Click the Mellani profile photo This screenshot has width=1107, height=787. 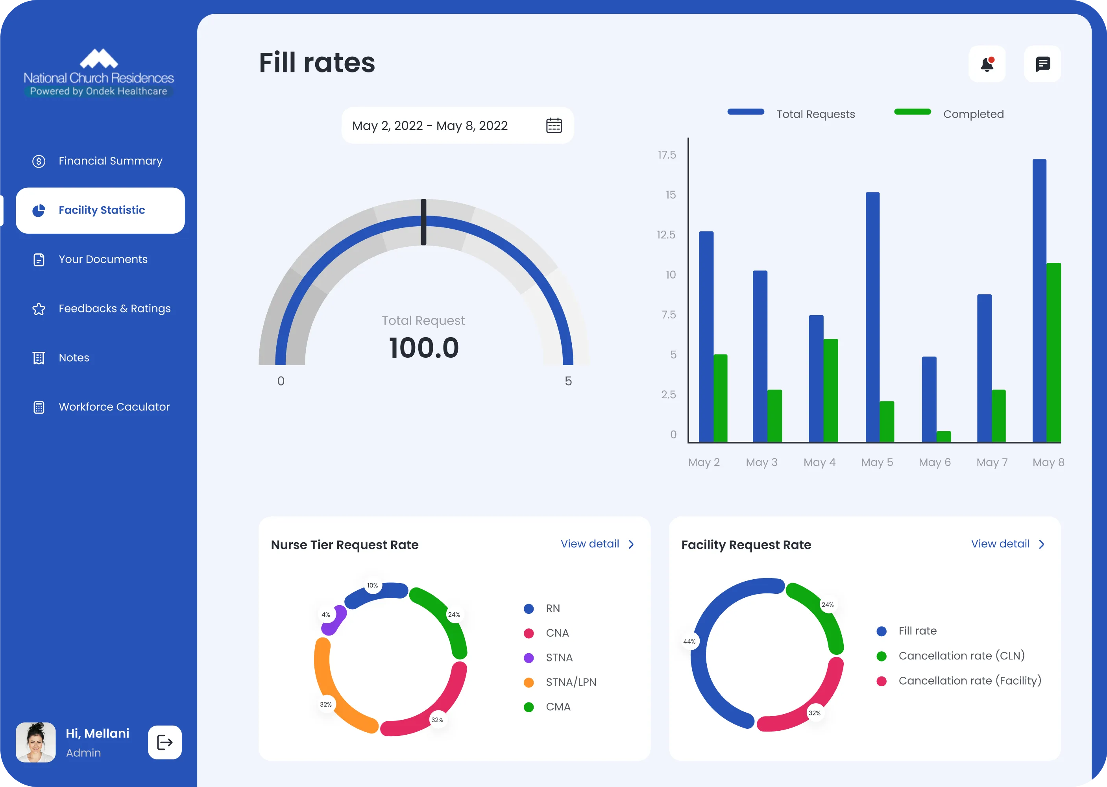pyautogui.click(x=36, y=742)
